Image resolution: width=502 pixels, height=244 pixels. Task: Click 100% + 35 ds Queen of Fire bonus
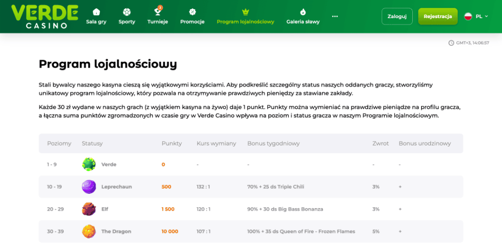(301, 231)
